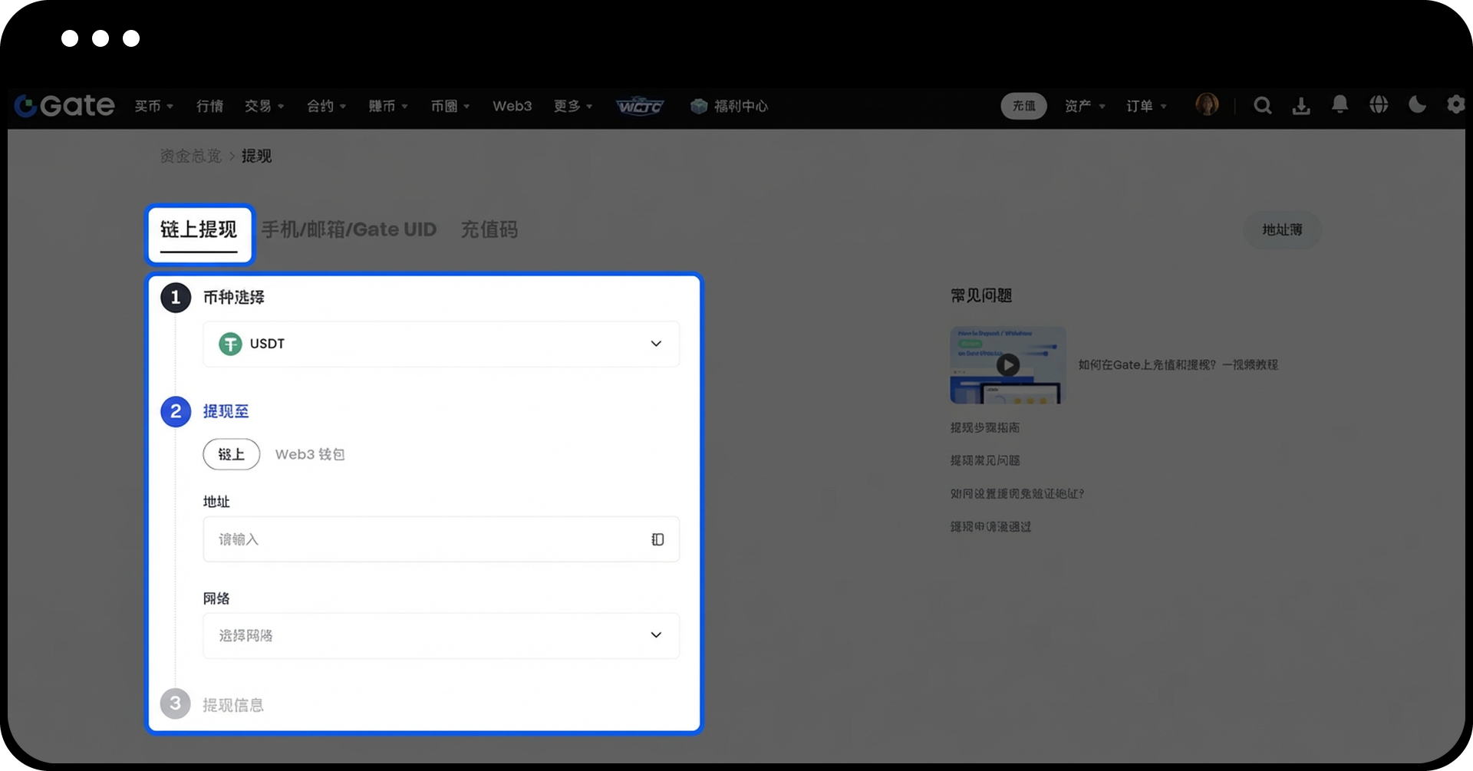Click the download app icon
Image resolution: width=1473 pixels, height=771 pixels.
[x=1301, y=106]
